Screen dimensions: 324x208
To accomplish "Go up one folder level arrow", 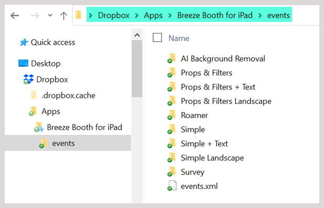I will pyautogui.click(x=63, y=16).
